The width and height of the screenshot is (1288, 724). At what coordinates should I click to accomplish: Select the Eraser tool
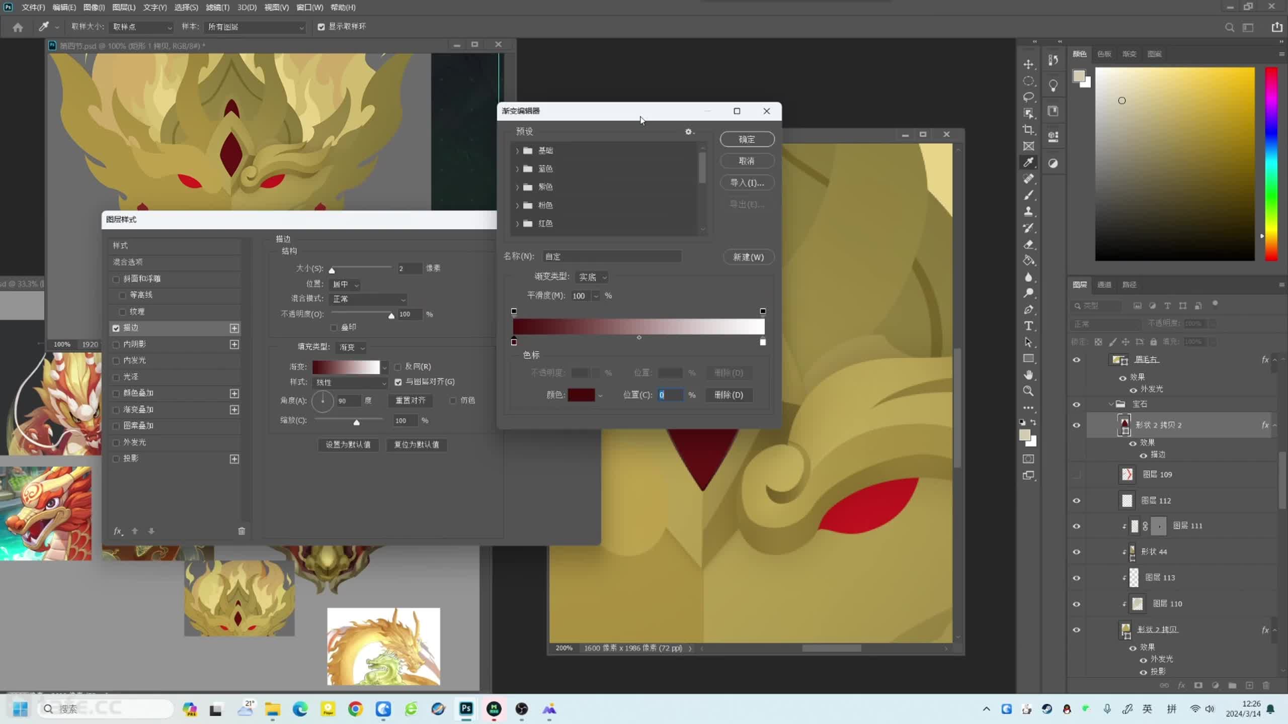pos(1028,244)
